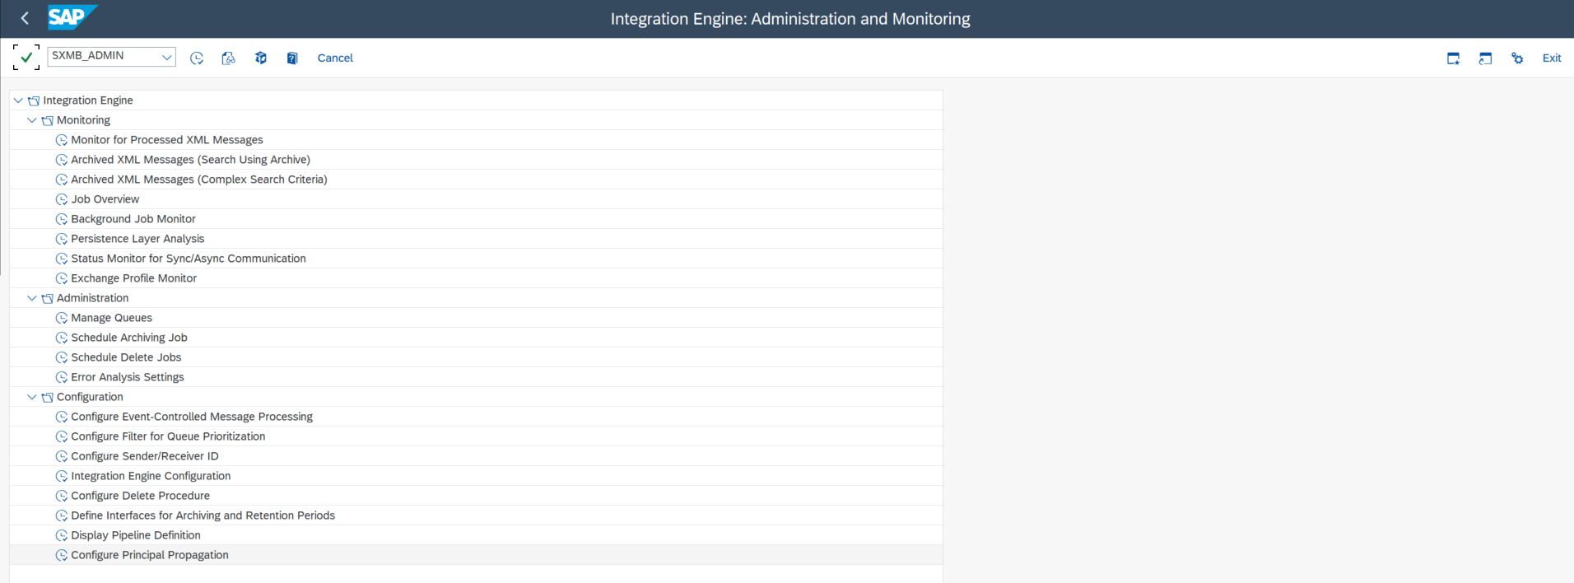This screenshot has height=583, width=1574.
Task: Open the help question-mark document icon
Action: [292, 58]
